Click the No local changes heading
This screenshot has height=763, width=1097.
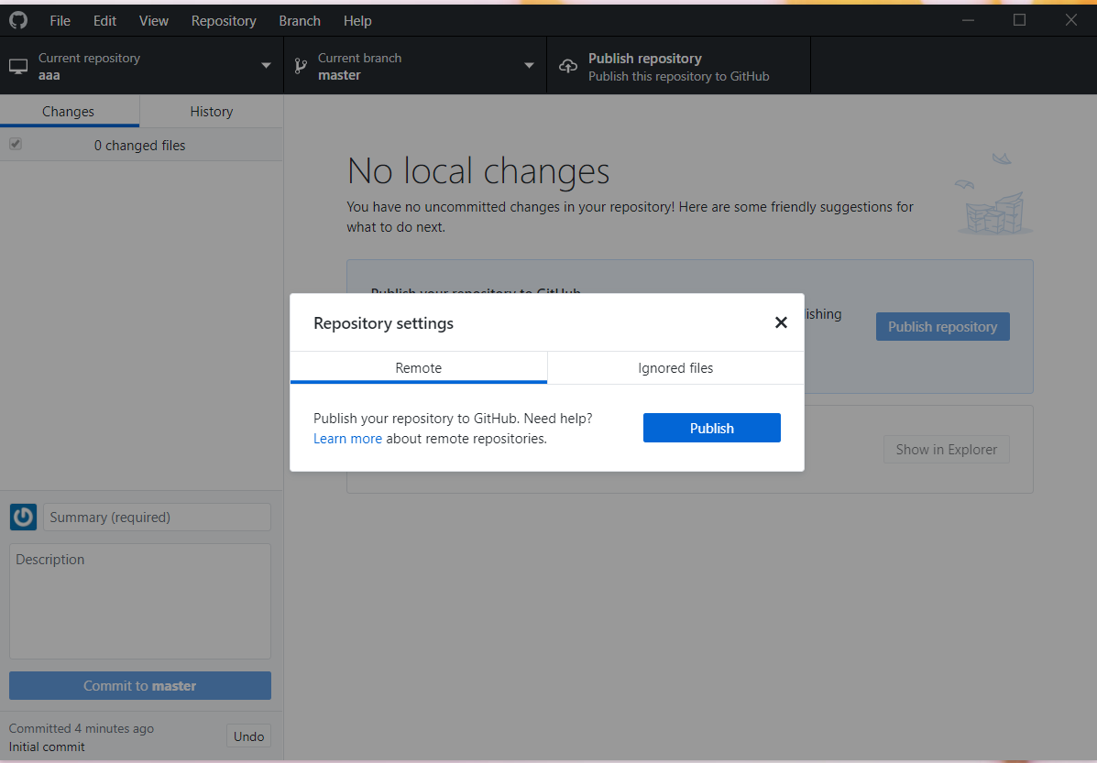click(x=477, y=171)
